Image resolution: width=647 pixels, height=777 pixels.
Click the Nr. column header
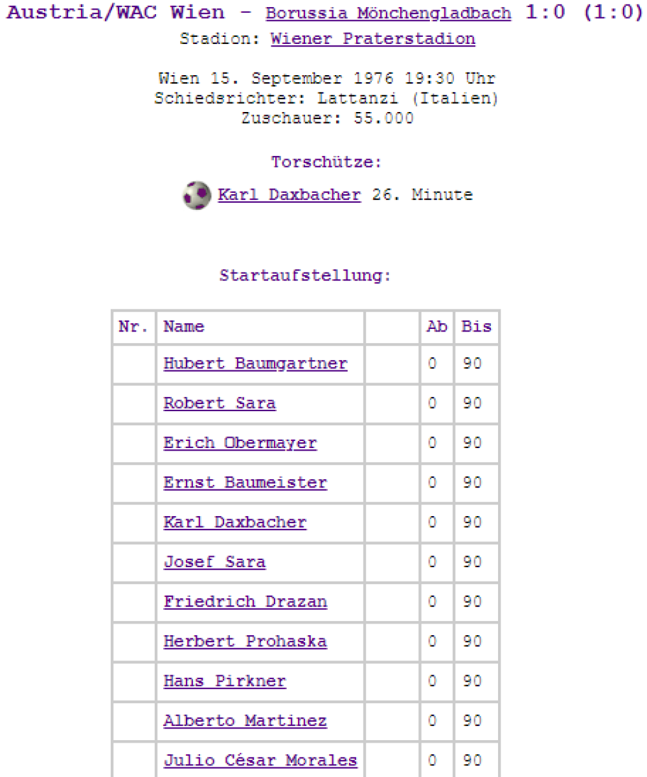(133, 327)
